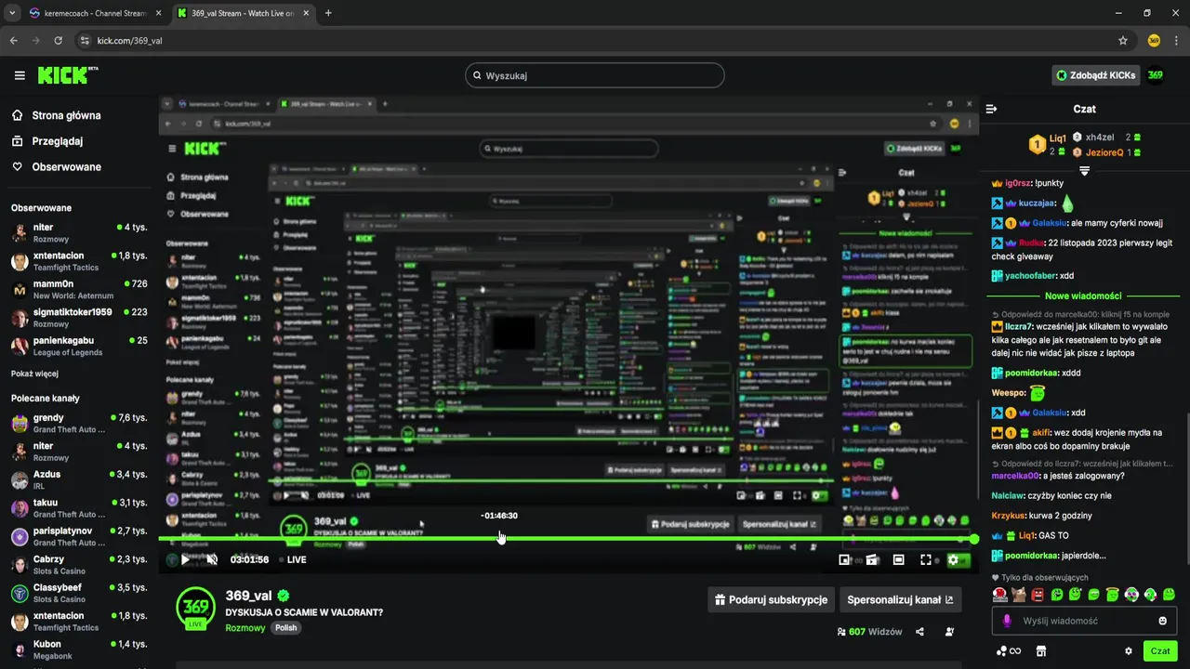The width and height of the screenshot is (1190, 669).
Task: Click the green Czat send button
Action: point(1160,651)
